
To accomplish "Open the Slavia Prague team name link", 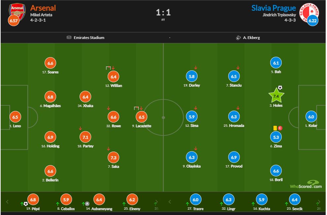I will 273,8.
